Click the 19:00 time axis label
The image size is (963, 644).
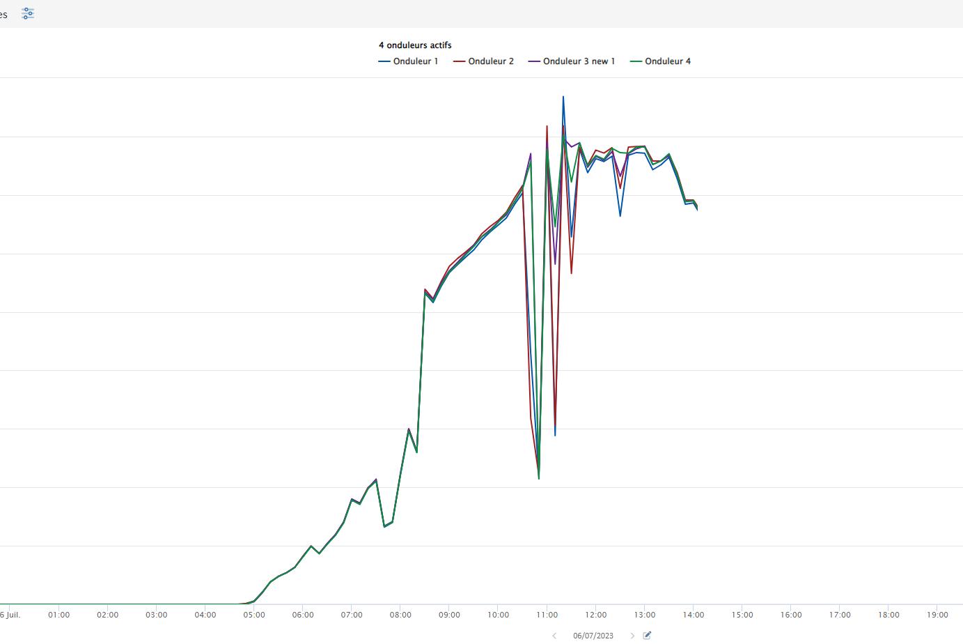(937, 615)
